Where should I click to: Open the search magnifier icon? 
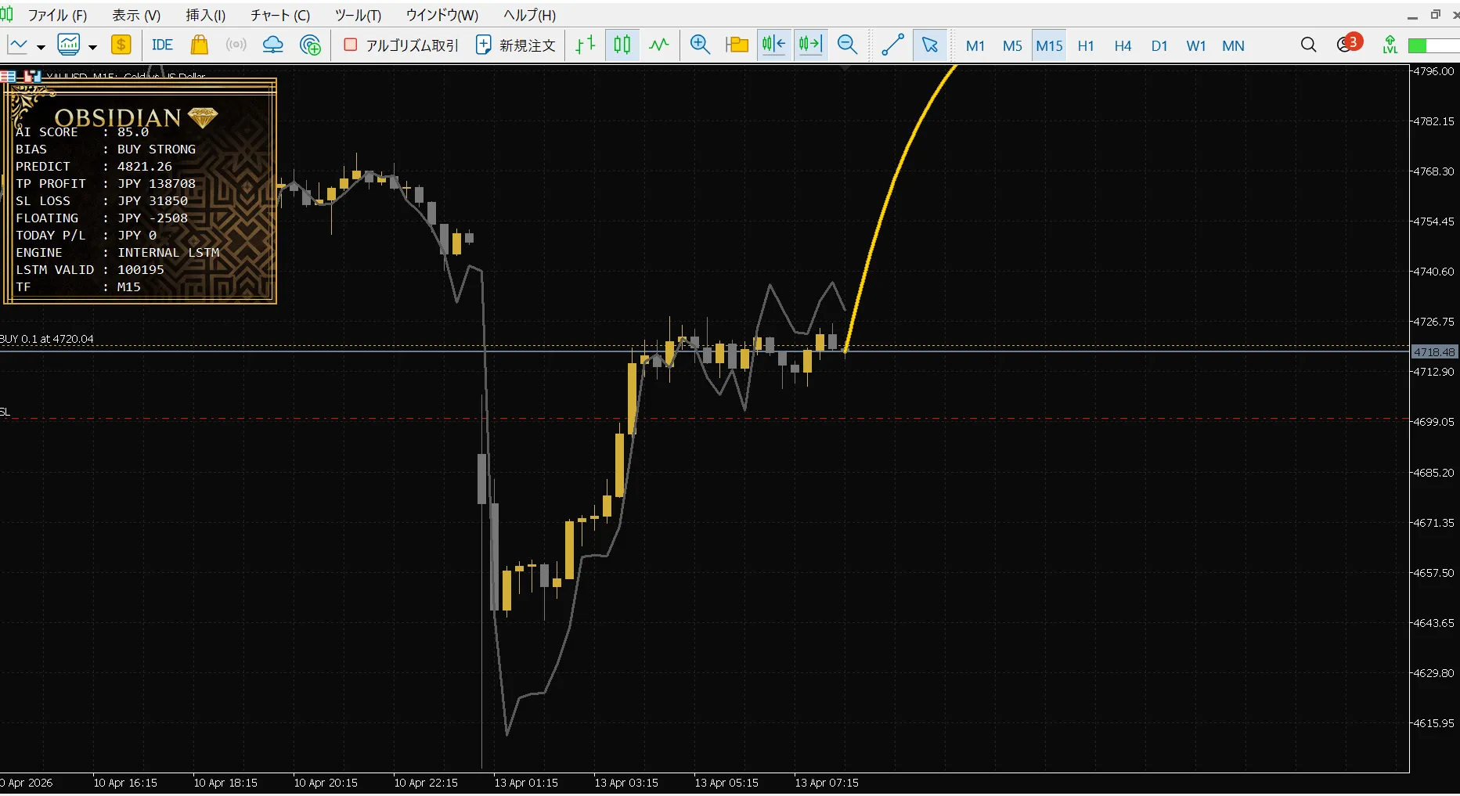(x=1308, y=45)
